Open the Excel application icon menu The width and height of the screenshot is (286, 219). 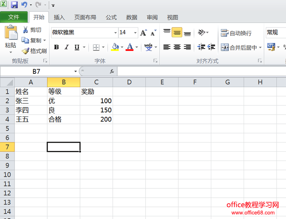coord(3,4)
